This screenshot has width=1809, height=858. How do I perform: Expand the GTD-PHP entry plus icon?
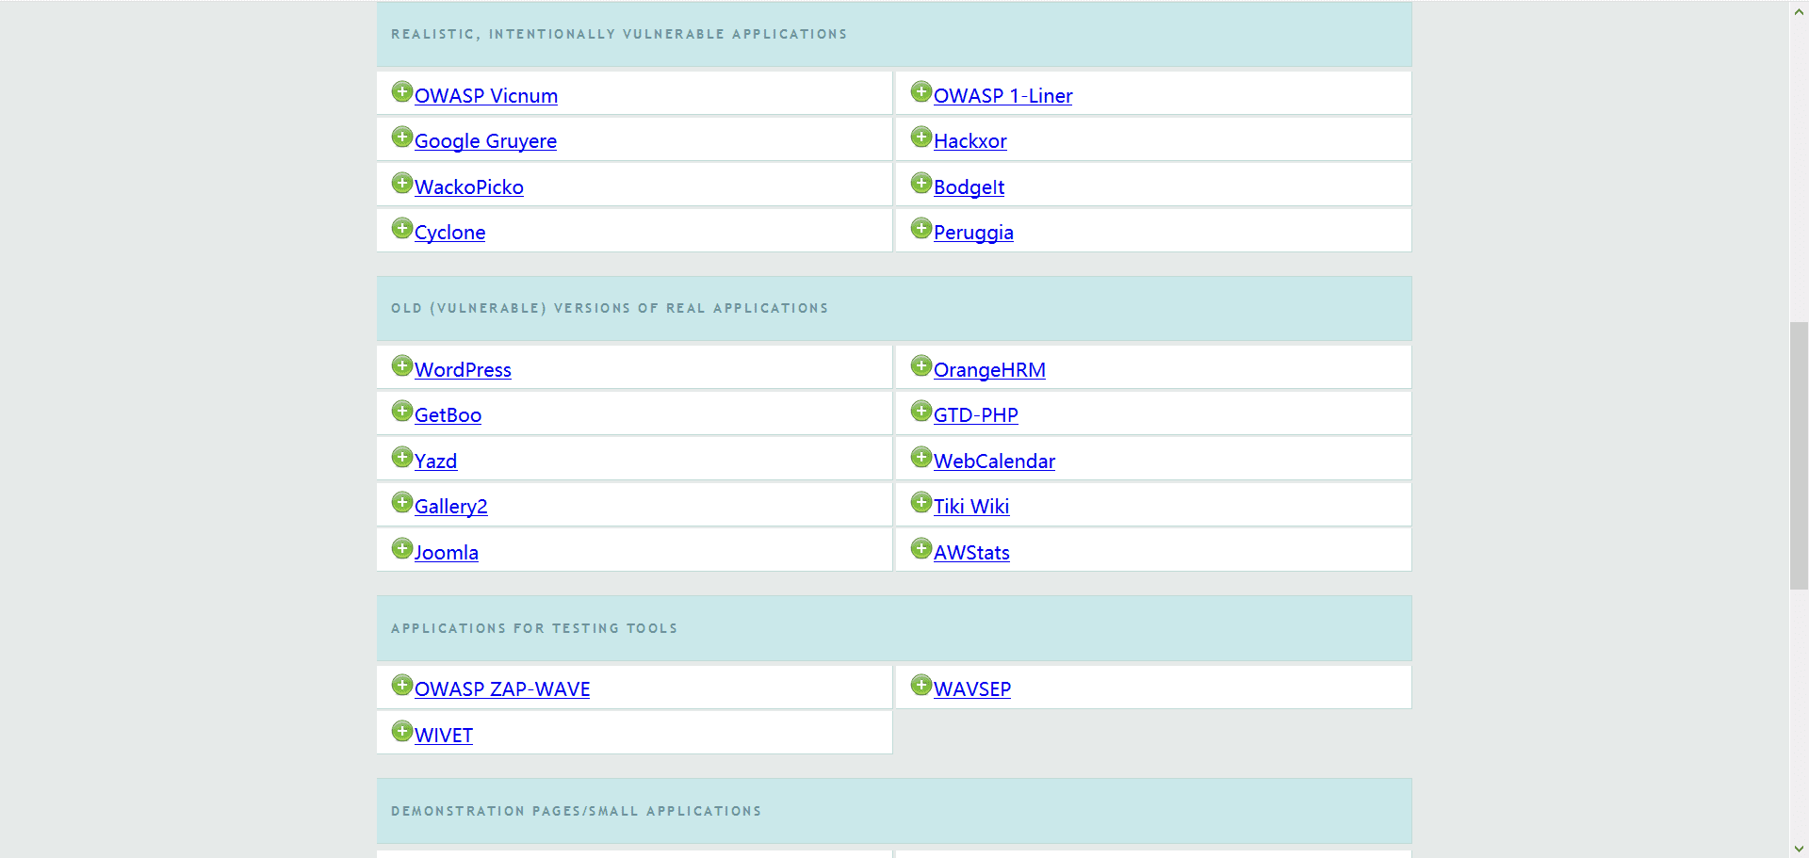click(921, 411)
